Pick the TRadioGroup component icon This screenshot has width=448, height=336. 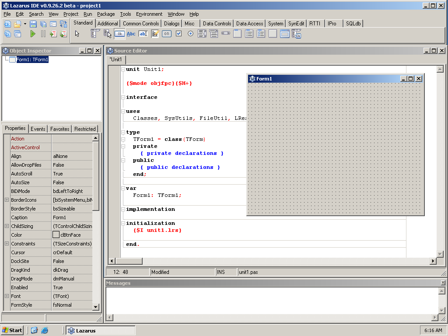coord(249,34)
